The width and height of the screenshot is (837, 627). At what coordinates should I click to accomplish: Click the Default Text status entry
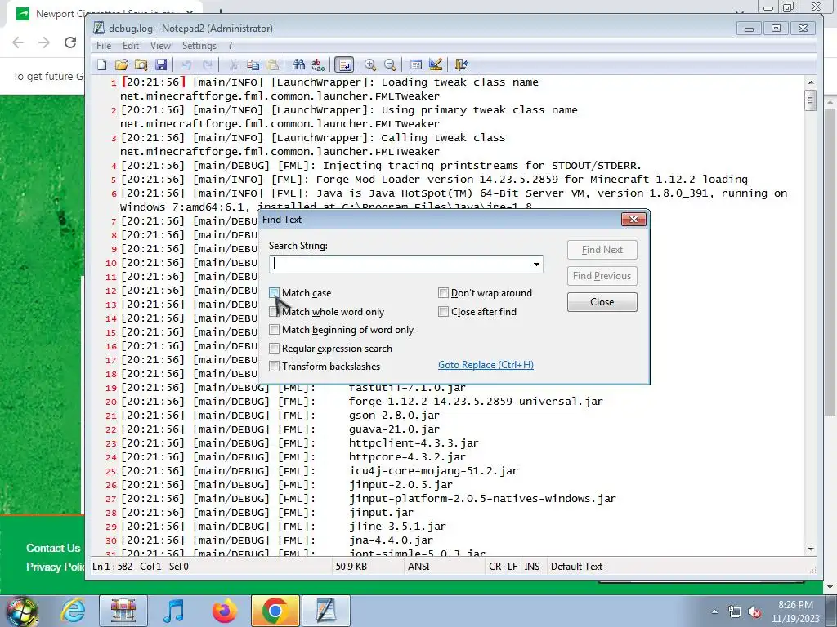pyautogui.click(x=576, y=567)
